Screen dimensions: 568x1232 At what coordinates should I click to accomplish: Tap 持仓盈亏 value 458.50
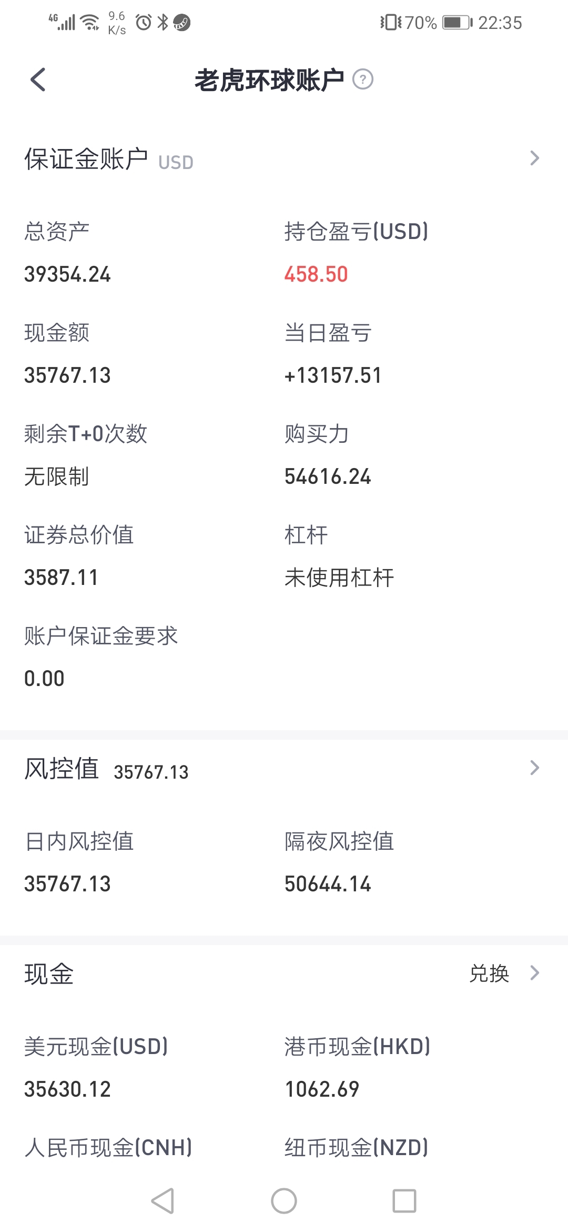pyautogui.click(x=316, y=274)
